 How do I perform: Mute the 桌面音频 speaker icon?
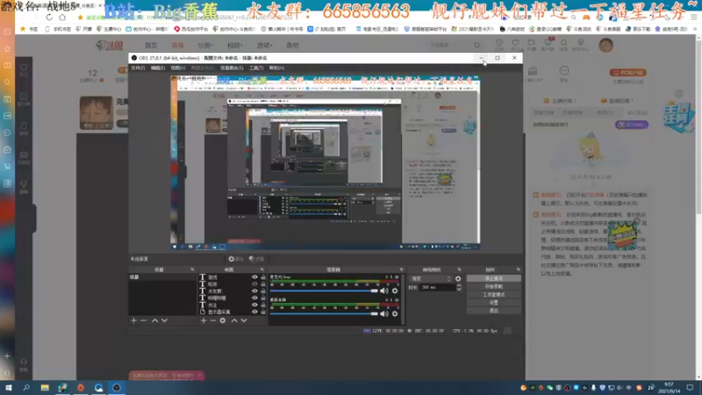click(x=384, y=314)
